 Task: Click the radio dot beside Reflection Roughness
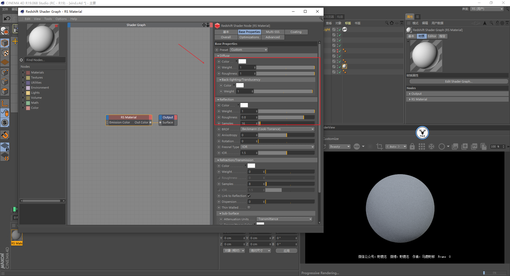click(219, 117)
